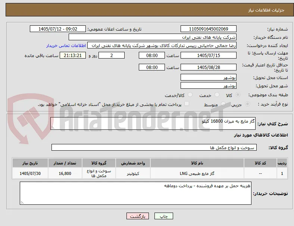Image resolution: width=294 pixels, height=226 pixels.
Task: Click the row number cell 1
Action: (x=282, y=173)
